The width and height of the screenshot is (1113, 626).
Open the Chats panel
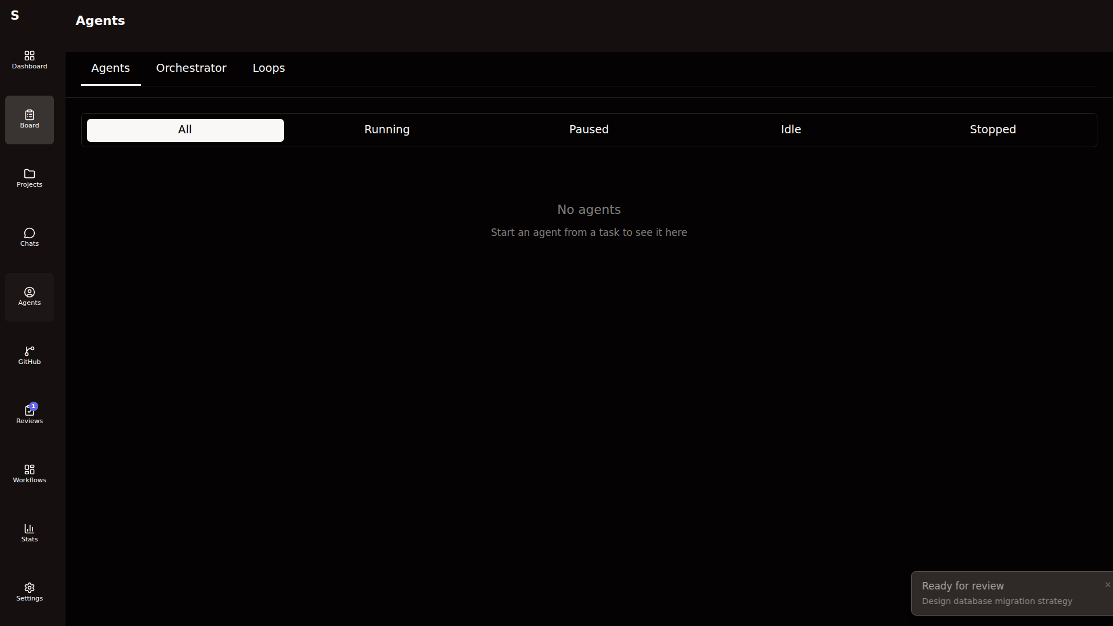coord(29,238)
